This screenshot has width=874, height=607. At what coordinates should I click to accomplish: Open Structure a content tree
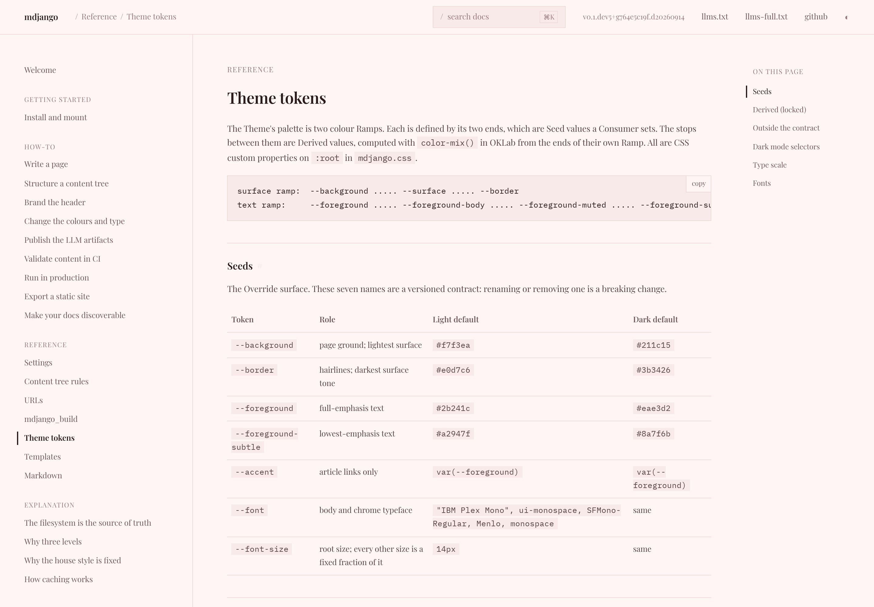(x=66, y=183)
